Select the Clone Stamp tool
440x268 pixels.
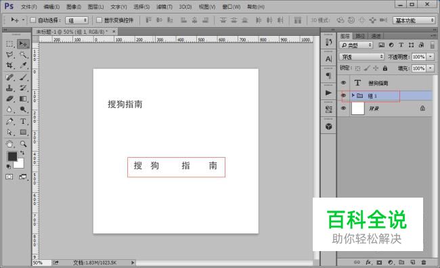click(10, 88)
